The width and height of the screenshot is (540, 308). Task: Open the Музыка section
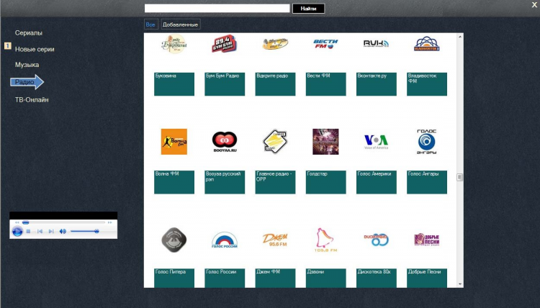point(27,65)
